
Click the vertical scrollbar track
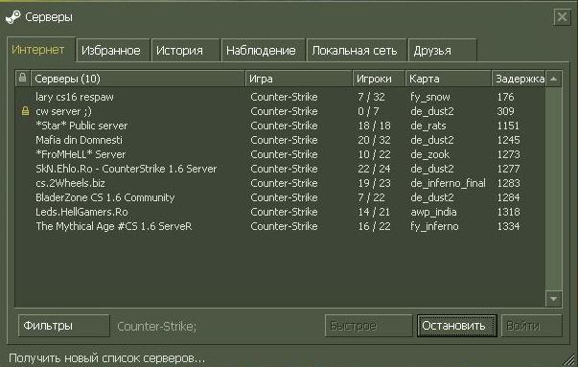tap(553, 189)
